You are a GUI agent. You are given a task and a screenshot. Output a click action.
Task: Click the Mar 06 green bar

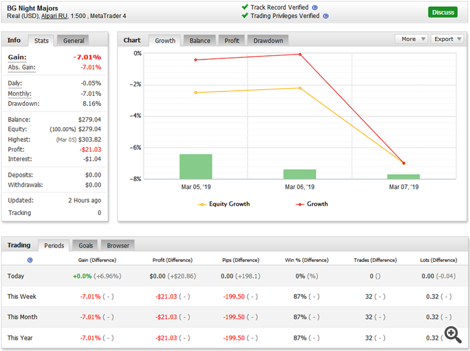[x=300, y=174]
